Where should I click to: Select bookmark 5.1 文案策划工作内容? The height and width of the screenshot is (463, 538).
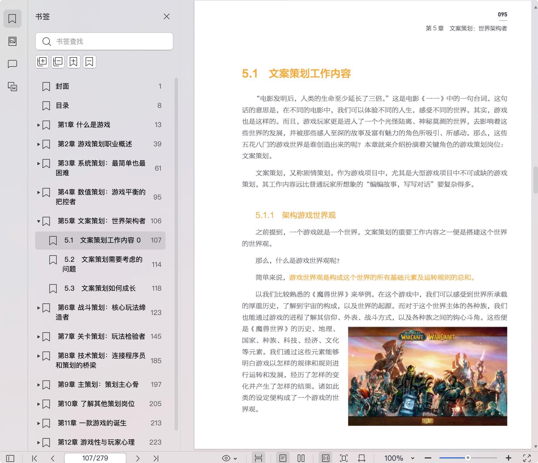point(100,240)
